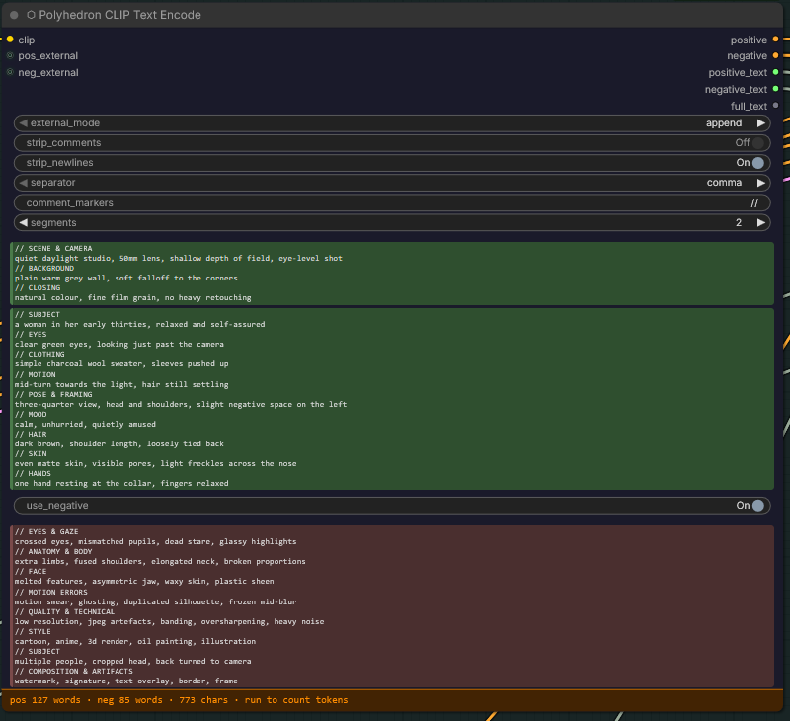Click line "low resolution, jpeg artefacts"
Image resolution: width=790 pixels, height=721 pixels.
click(169, 622)
